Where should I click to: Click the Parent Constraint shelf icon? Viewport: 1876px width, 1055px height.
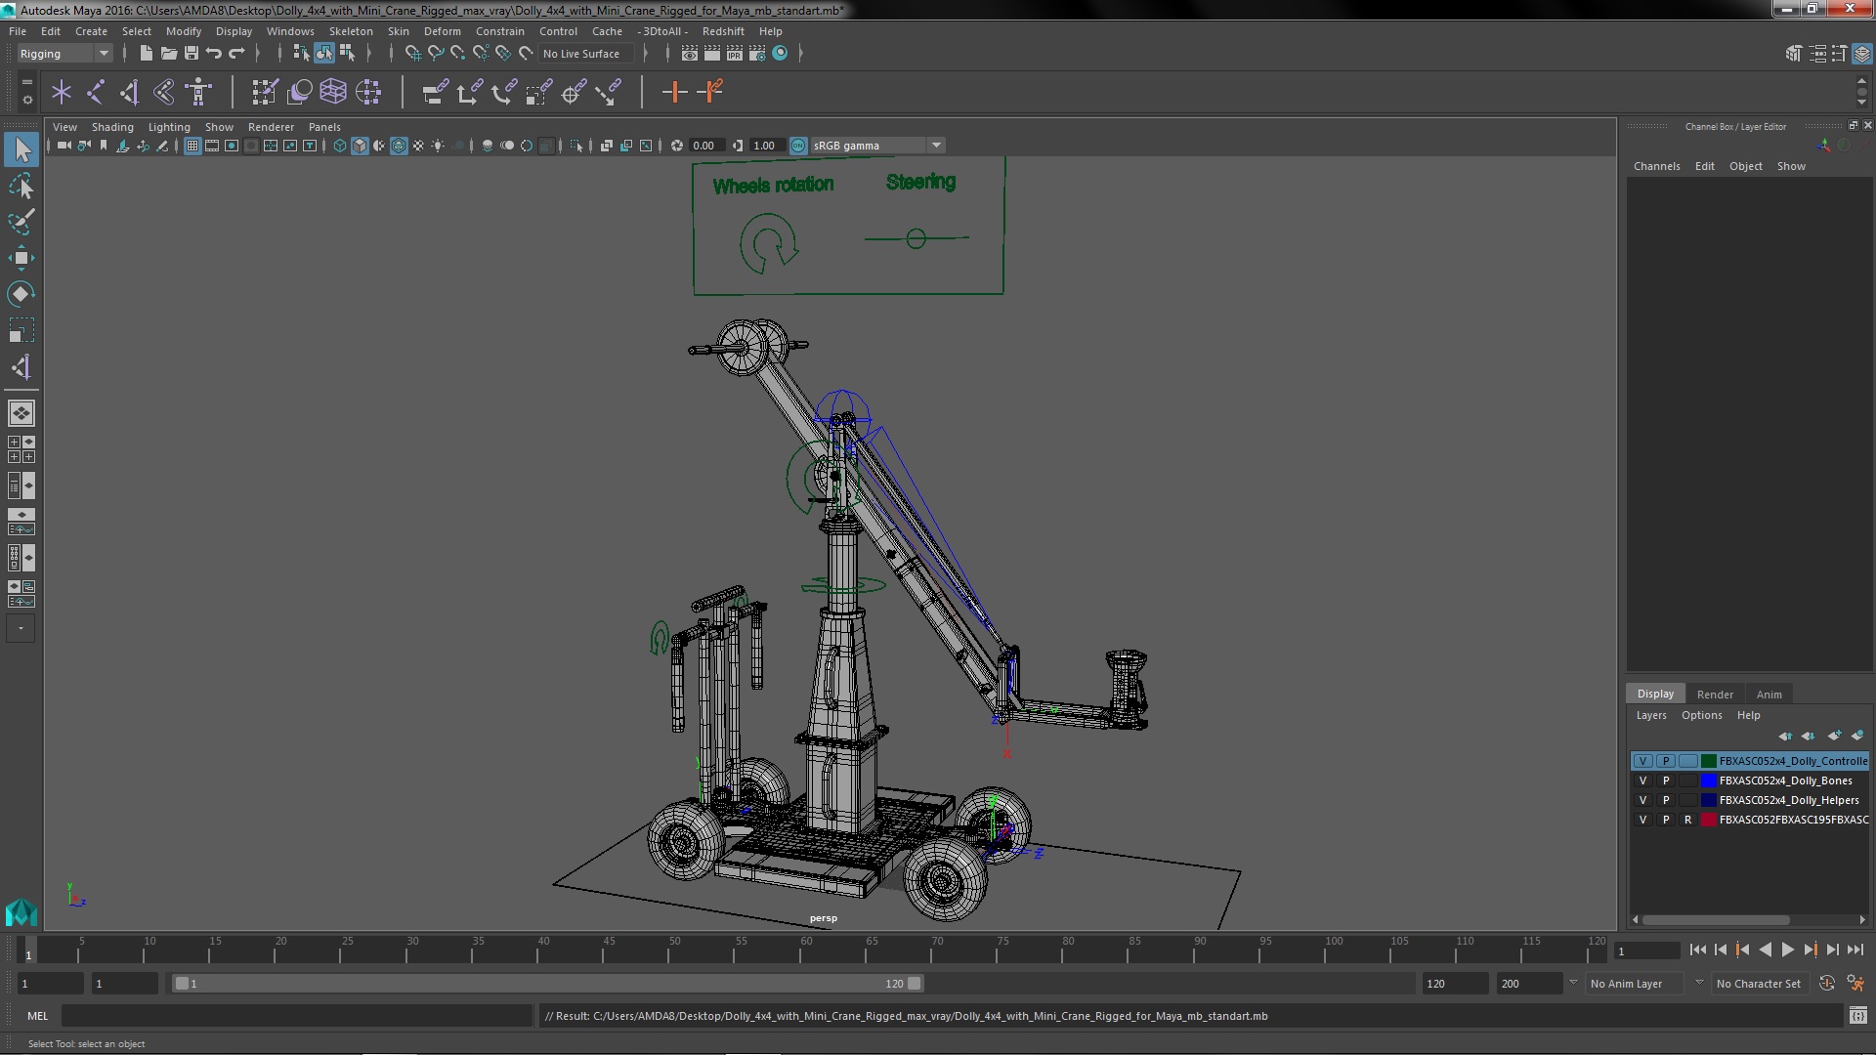[435, 92]
